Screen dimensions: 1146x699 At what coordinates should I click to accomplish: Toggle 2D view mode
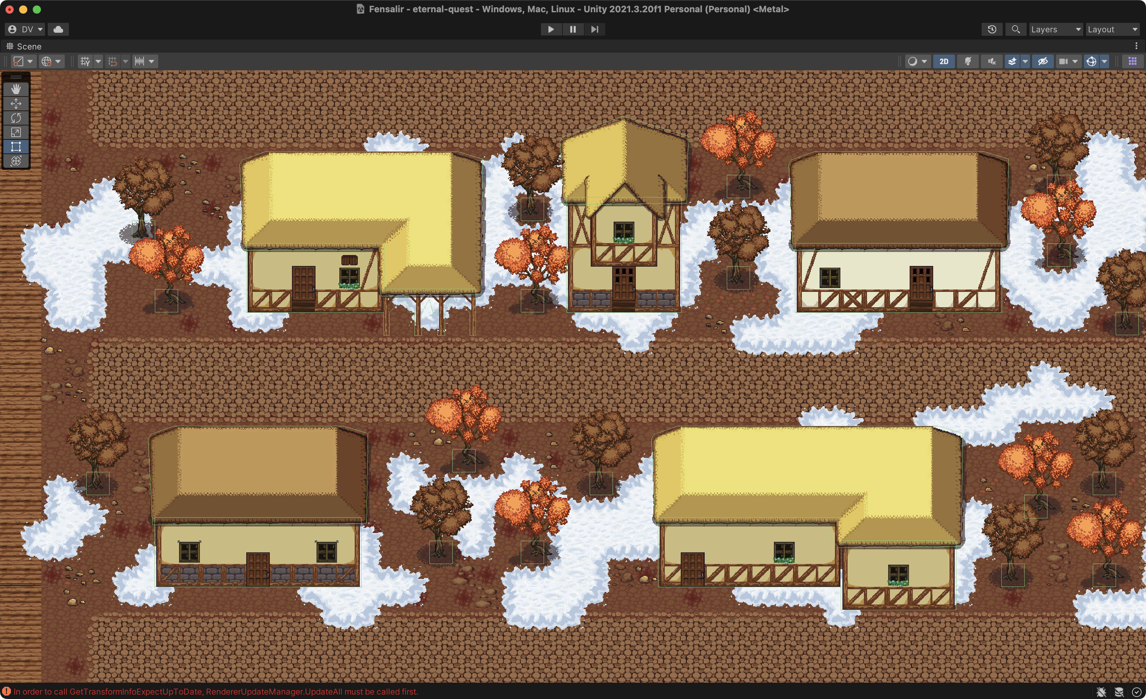coord(943,61)
